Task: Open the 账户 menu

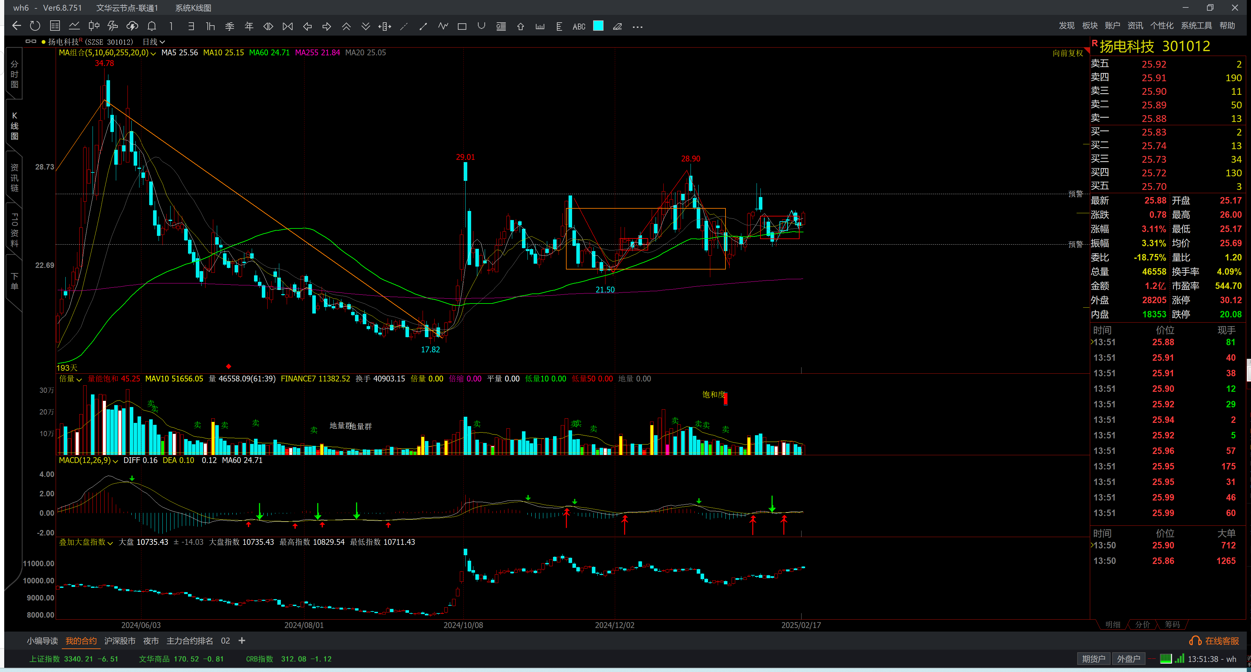Action: (1112, 25)
